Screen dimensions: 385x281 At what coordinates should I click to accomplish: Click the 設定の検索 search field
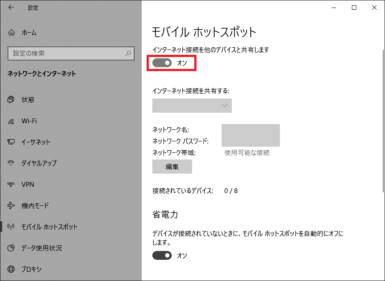pos(66,53)
